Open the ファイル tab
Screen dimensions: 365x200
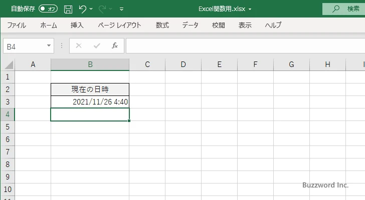point(17,25)
